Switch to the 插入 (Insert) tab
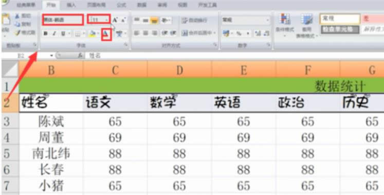Screen dimensions: 384x195 (x=71, y=5)
